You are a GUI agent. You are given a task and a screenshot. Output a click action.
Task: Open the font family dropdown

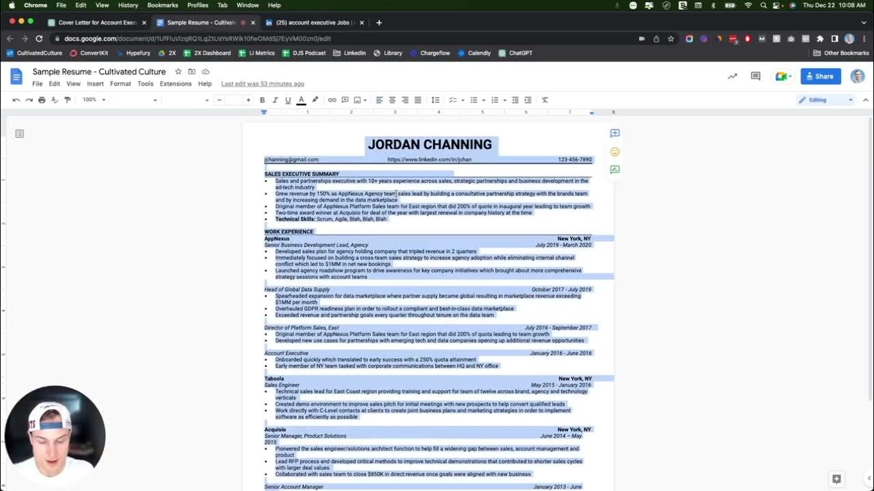(x=186, y=100)
